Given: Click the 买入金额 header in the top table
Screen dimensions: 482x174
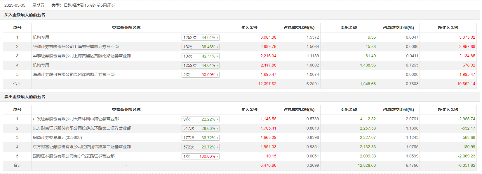Looking at the screenshot, I should click(249, 28).
